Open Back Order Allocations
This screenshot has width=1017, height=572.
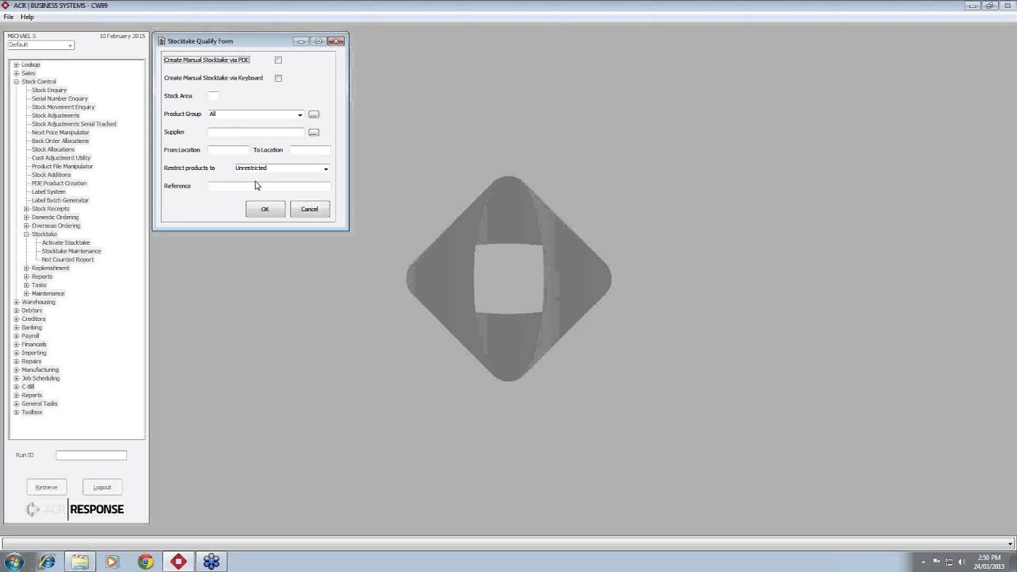[60, 141]
